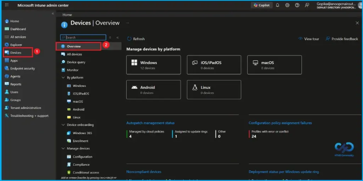Click the Home breadcrumb link

[67, 15]
